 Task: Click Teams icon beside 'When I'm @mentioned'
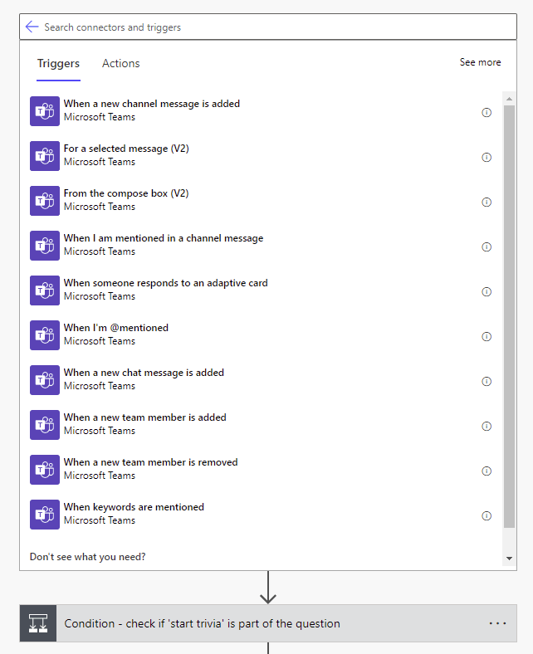point(45,334)
